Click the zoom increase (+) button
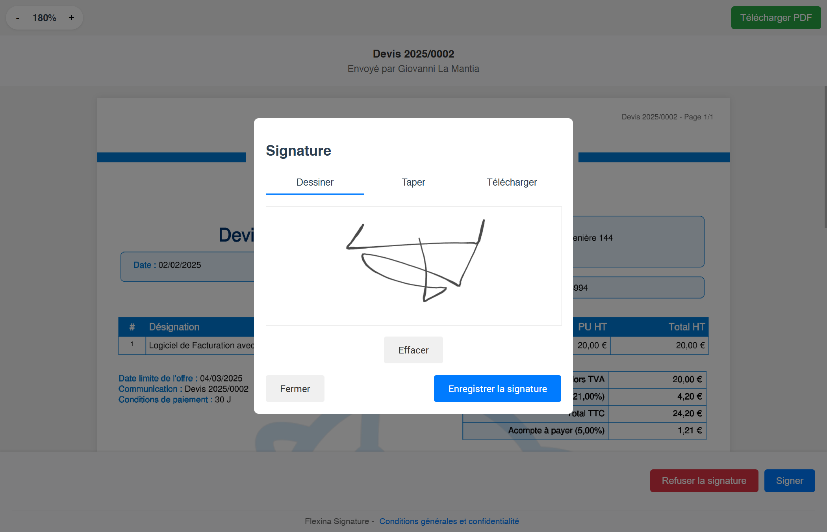The height and width of the screenshot is (532, 827). click(71, 17)
